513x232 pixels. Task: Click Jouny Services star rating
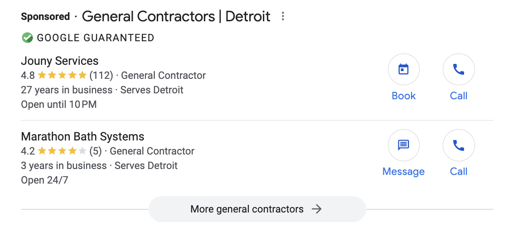coord(62,76)
